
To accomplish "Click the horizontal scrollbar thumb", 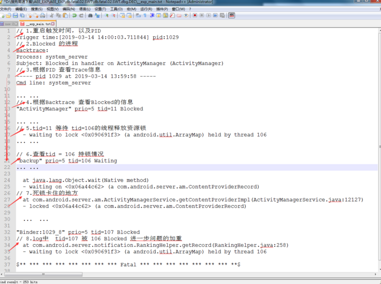I will click(43, 274).
